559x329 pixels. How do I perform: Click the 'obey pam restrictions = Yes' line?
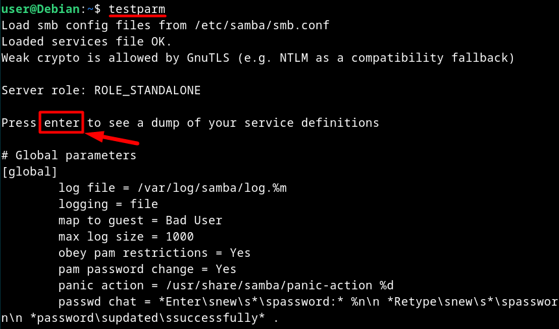click(155, 253)
